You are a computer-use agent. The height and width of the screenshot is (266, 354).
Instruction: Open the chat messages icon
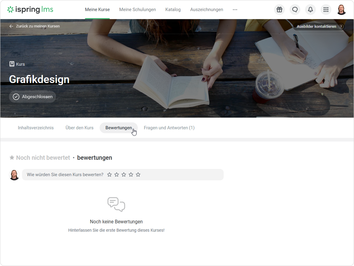(x=295, y=10)
